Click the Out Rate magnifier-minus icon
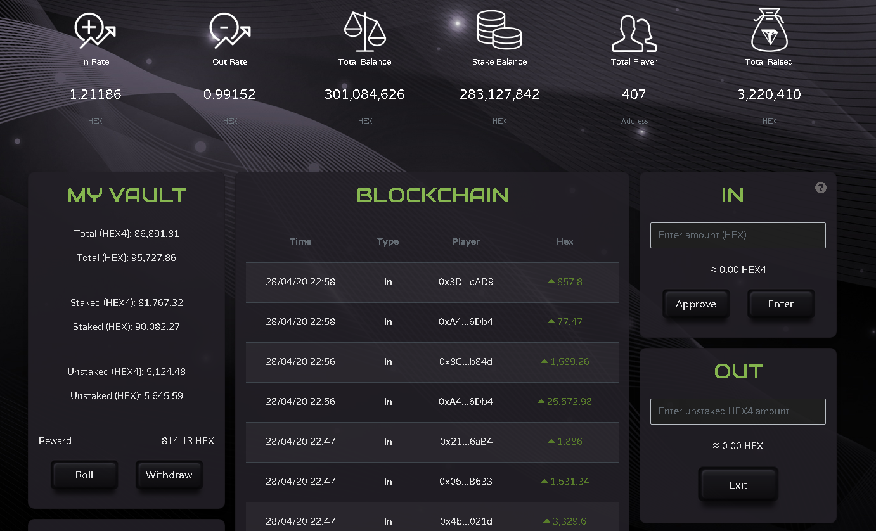The image size is (876, 531). point(229,31)
